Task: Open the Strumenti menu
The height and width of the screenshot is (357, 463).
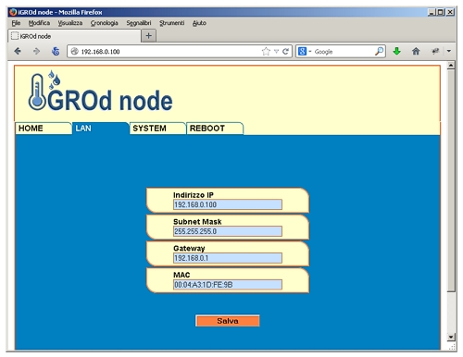Action: tap(171, 23)
